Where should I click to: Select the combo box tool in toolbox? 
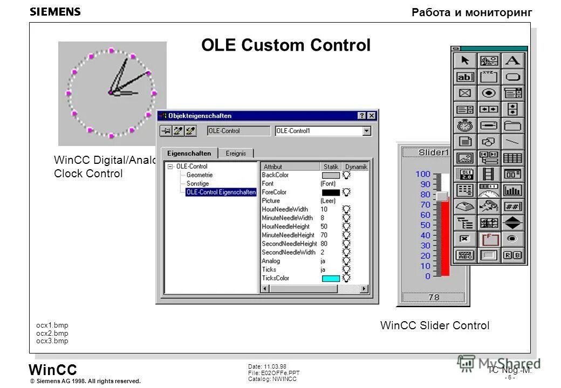(x=512, y=93)
